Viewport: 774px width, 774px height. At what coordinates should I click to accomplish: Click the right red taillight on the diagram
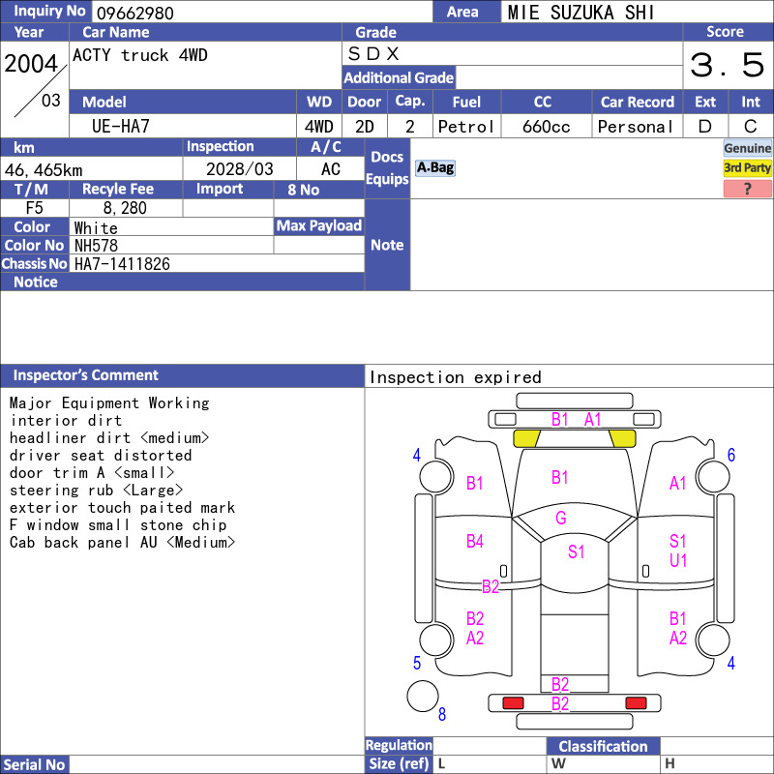coord(636,703)
